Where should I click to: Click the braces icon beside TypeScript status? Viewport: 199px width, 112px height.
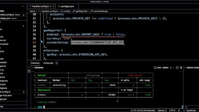tap(184, 110)
